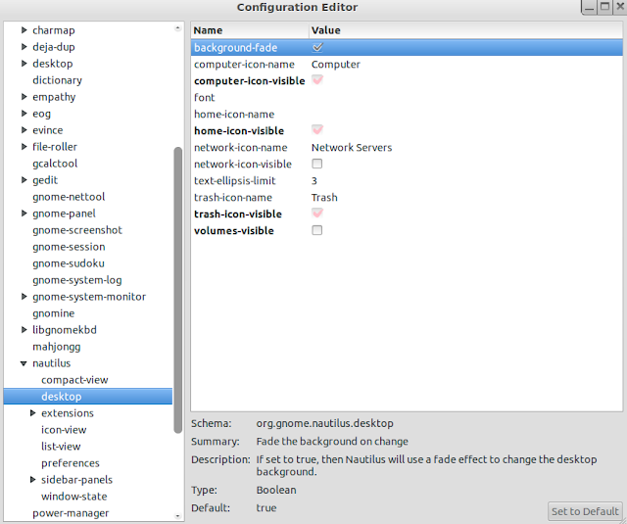
Task: Select the text-ellipsis-limit key
Action: pyautogui.click(x=235, y=180)
